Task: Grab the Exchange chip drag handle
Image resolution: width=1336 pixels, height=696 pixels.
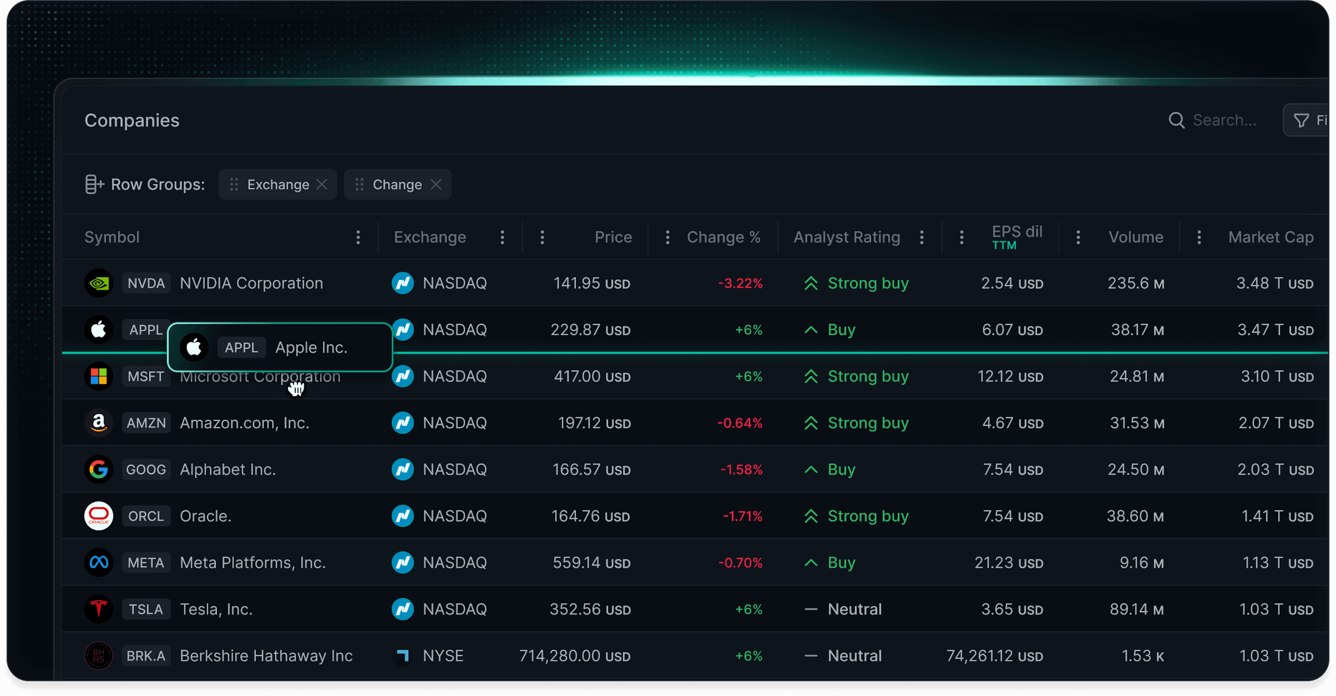Action: tap(234, 184)
